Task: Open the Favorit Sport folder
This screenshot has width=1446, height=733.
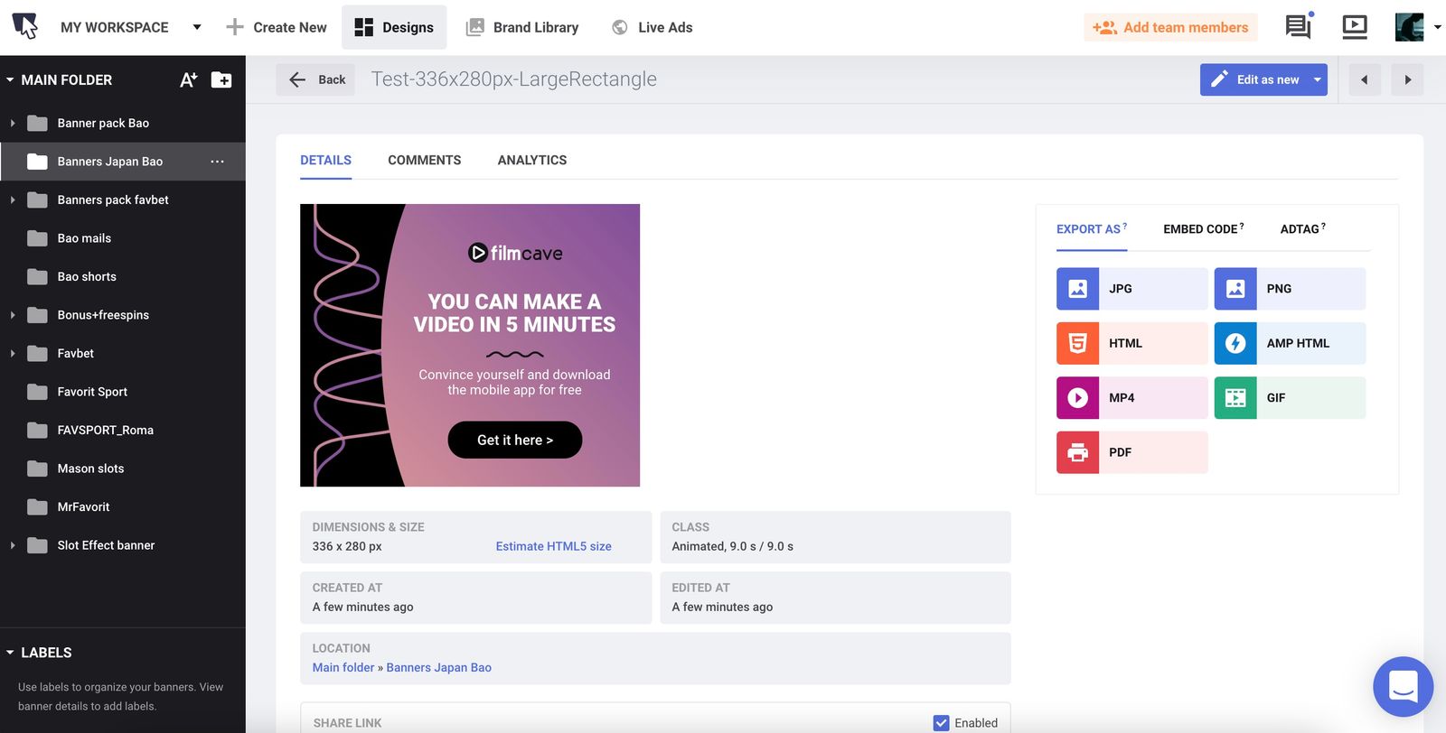Action: [92, 392]
